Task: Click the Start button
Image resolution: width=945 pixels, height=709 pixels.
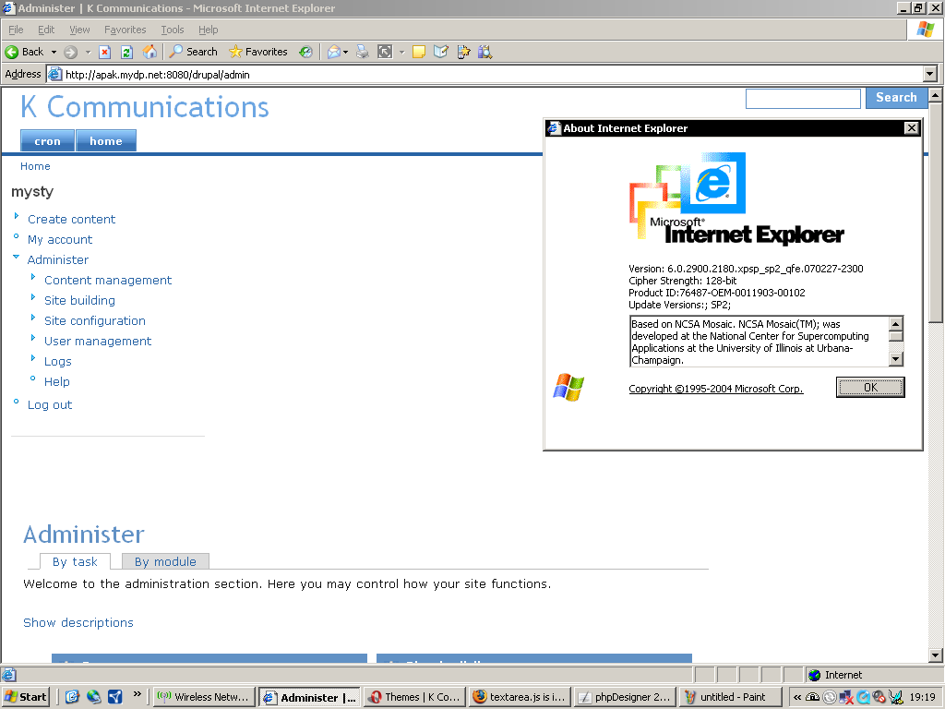Action: tap(25, 697)
